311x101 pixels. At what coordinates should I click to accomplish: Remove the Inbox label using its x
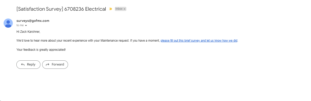pos(125,9)
